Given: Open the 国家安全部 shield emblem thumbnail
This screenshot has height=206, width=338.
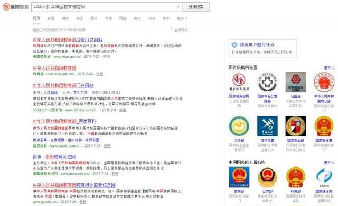Looking at the screenshot, I should click(296, 126).
